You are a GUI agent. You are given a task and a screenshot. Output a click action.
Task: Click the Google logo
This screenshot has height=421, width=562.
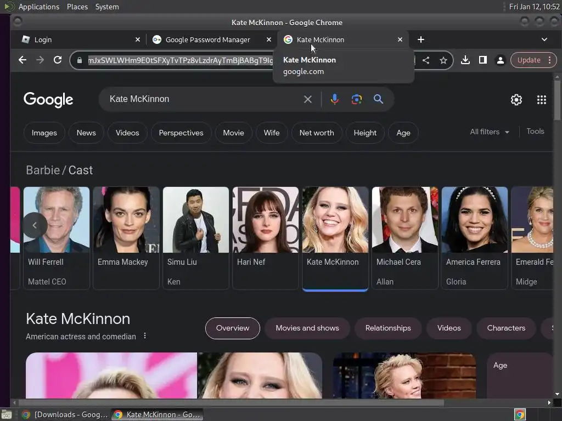click(48, 100)
